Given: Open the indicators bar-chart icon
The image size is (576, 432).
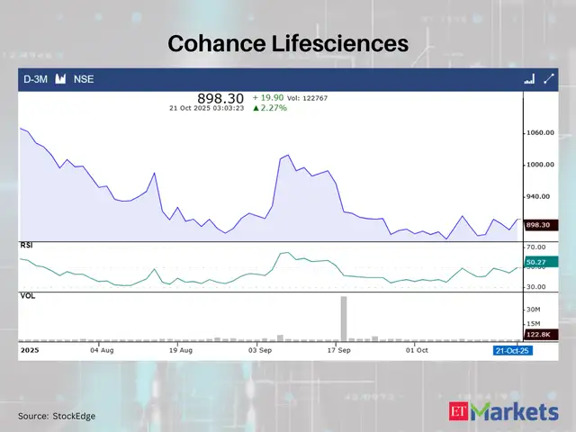Looking at the screenshot, I should (528, 79).
